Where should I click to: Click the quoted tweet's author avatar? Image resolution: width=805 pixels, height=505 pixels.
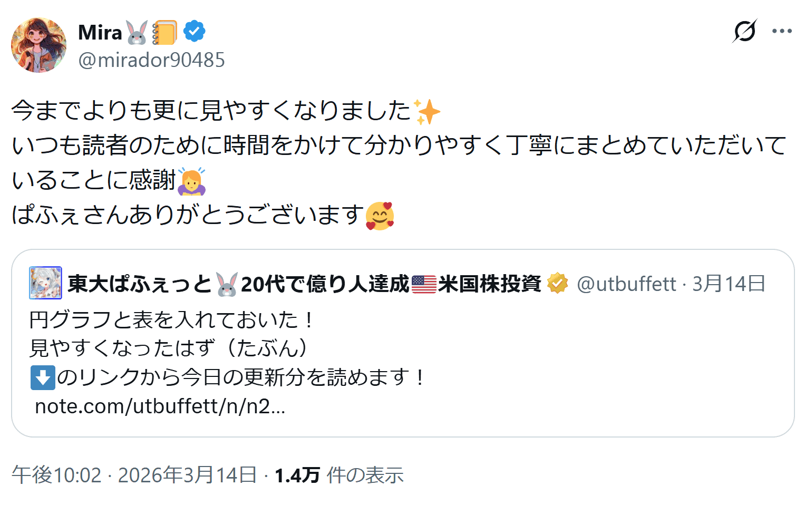45,283
